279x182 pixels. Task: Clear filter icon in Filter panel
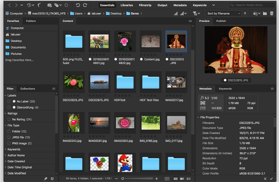pyautogui.click(x=52, y=179)
